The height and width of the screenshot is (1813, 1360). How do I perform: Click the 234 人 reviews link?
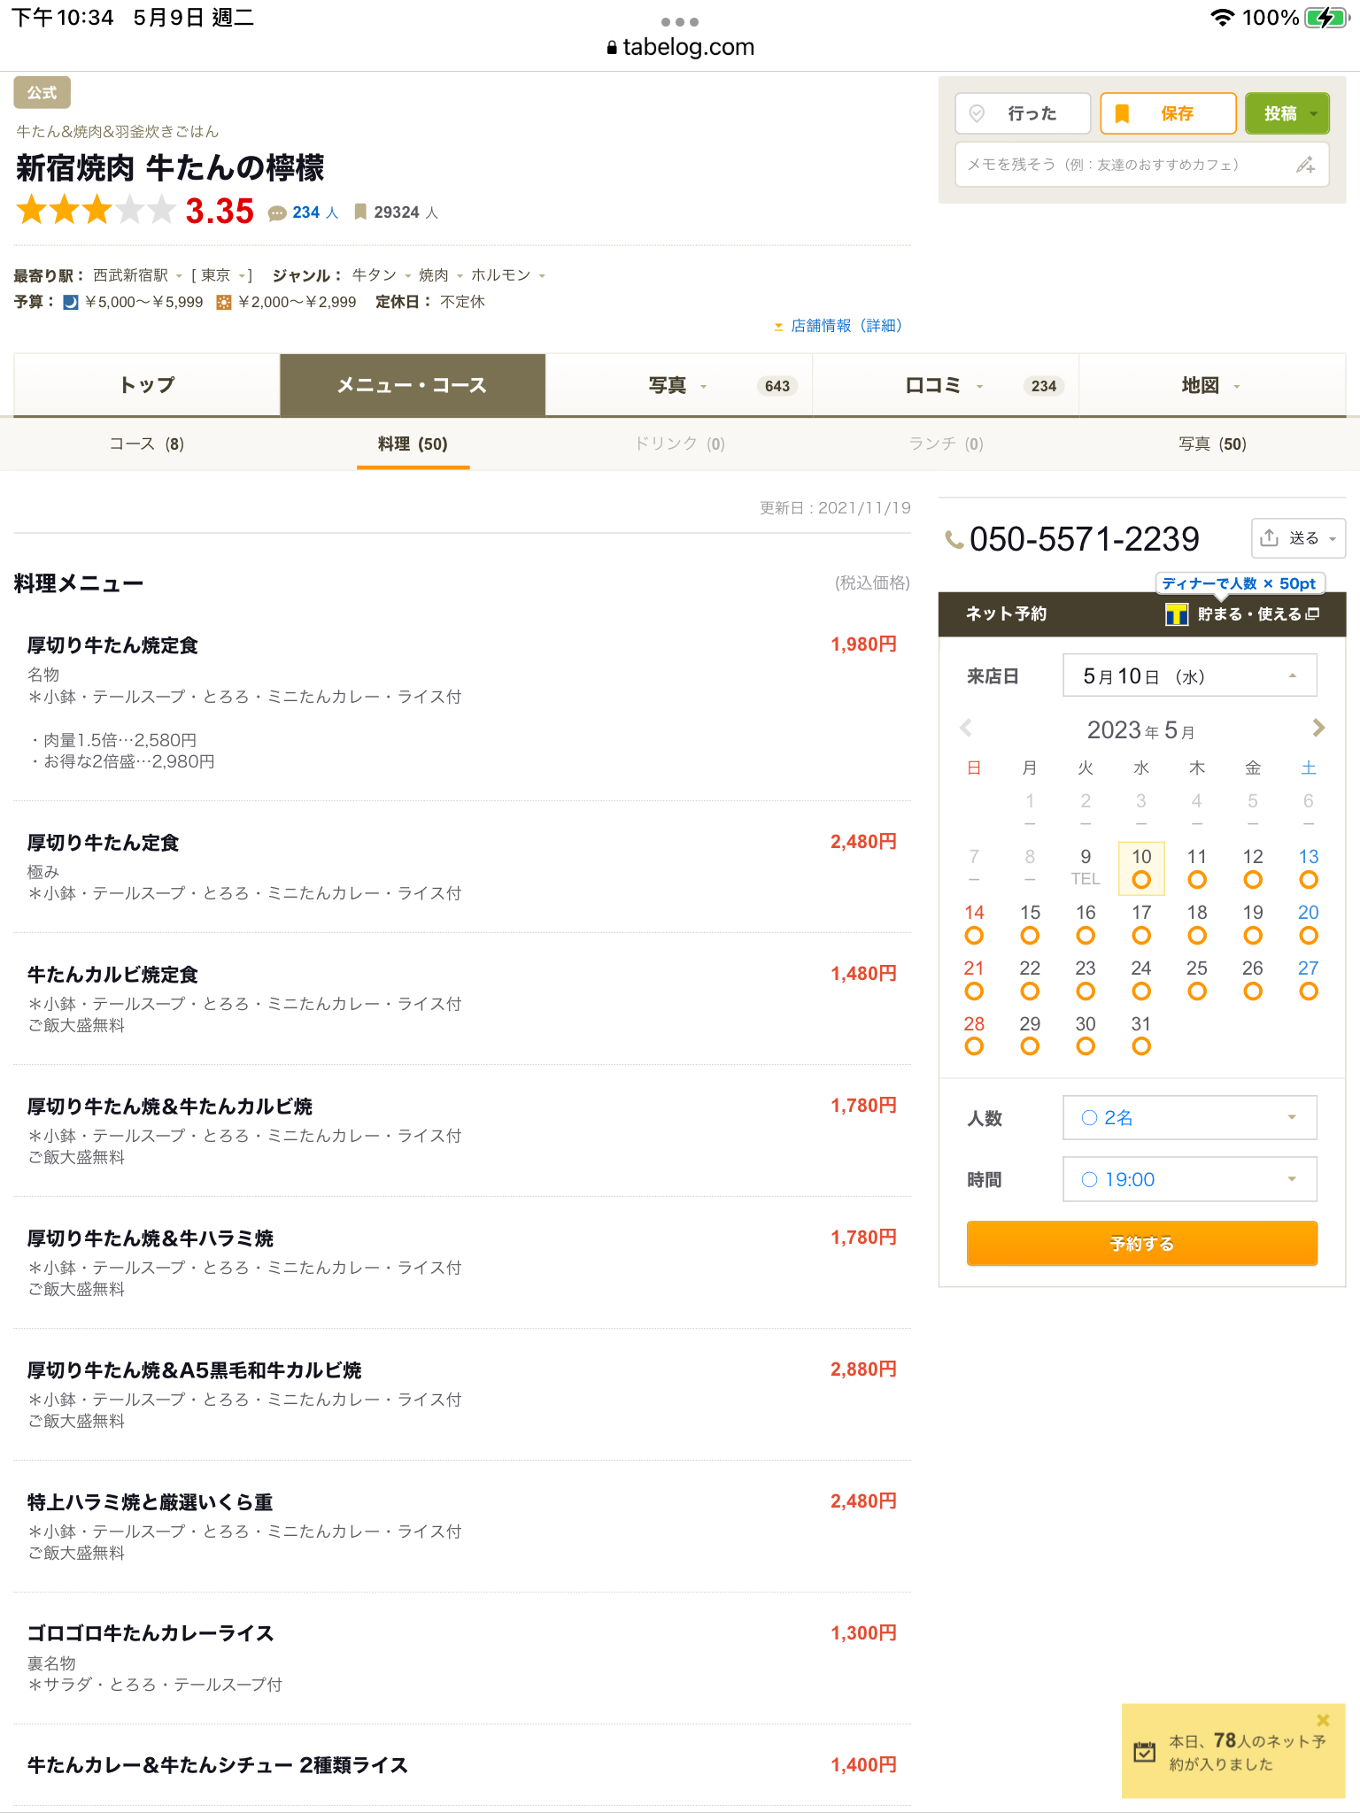[315, 212]
